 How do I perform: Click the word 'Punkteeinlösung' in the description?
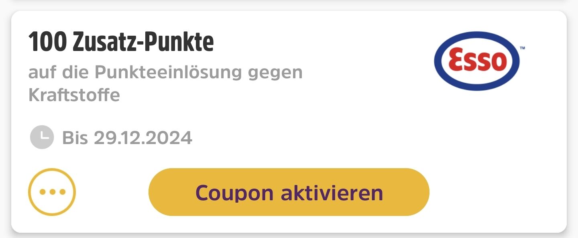tap(169, 73)
